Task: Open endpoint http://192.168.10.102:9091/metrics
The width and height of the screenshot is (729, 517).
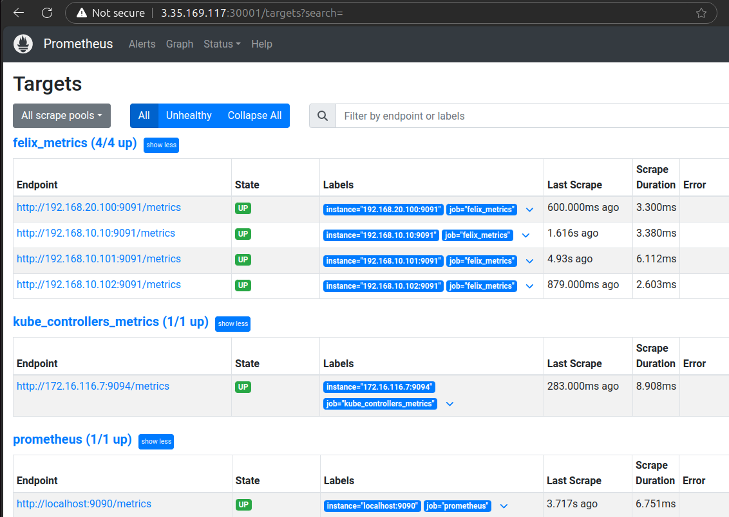Action: pyautogui.click(x=99, y=284)
